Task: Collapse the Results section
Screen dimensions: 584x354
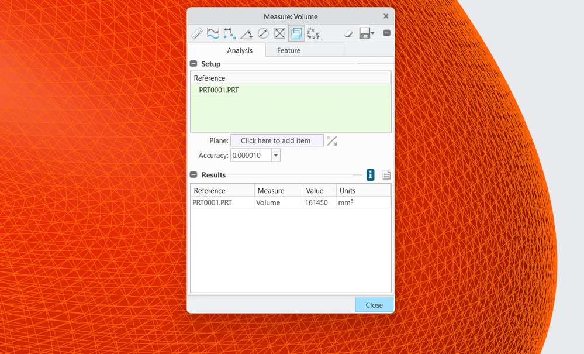Action: pyautogui.click(x=193, y=175)
